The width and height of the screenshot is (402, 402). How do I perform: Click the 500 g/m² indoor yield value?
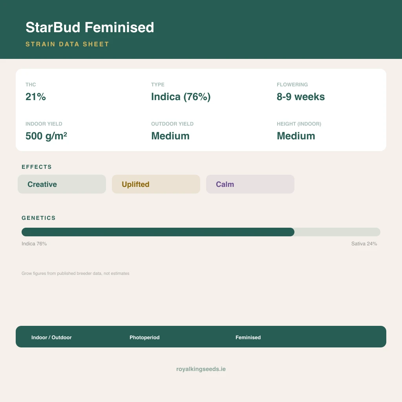click(x=46, y=136)
